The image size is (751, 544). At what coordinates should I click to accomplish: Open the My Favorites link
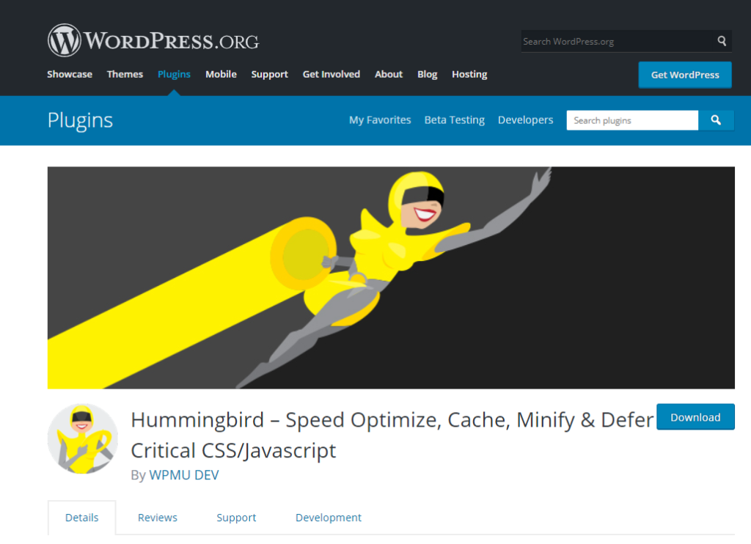[x=380, y=120]
